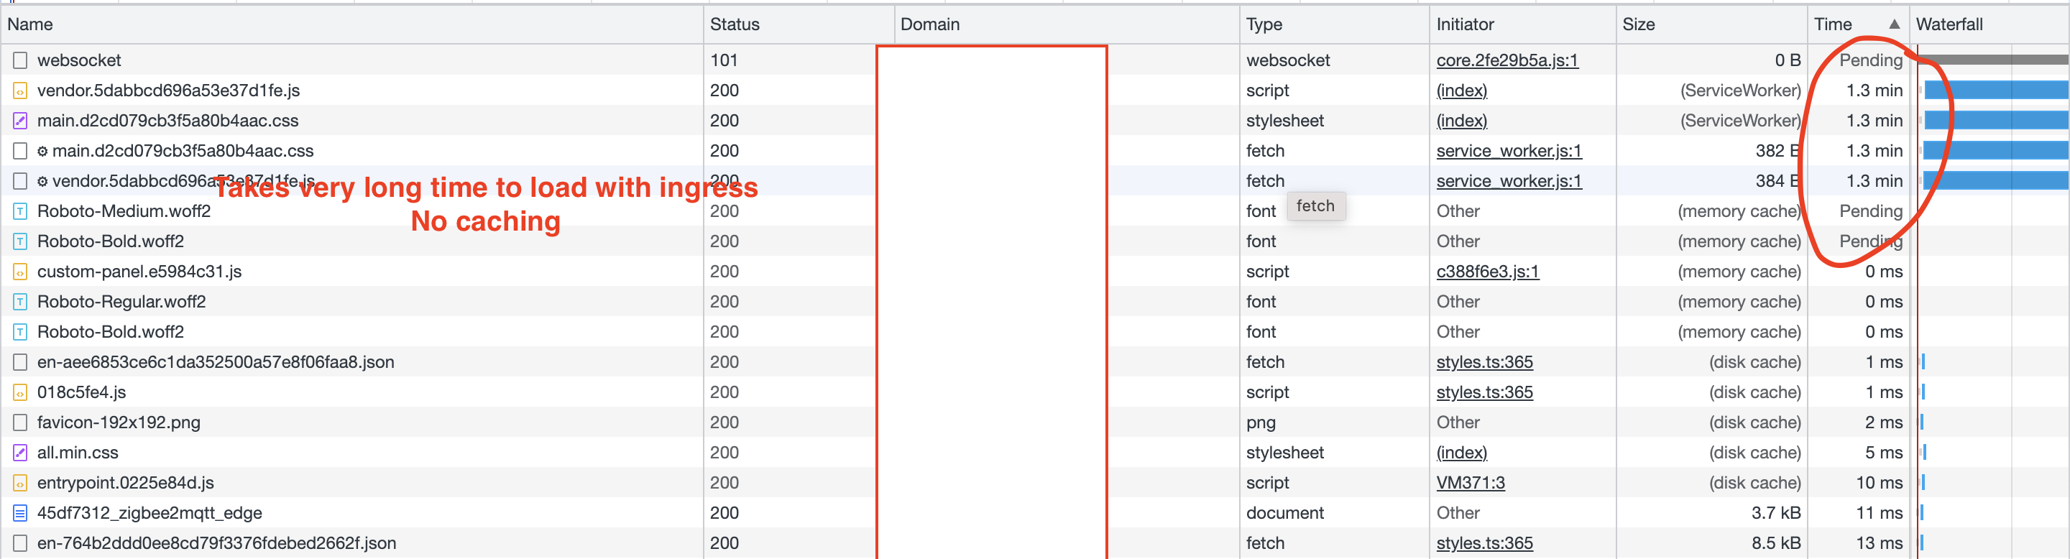Click the file icon beside favicon-192x192.png
This screenshot has width=2070, height=559.
(x=20, y=422)
